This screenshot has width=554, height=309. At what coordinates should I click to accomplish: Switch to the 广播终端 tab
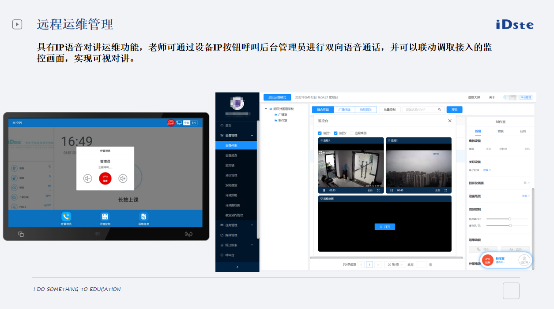click(x=344, y=110)
